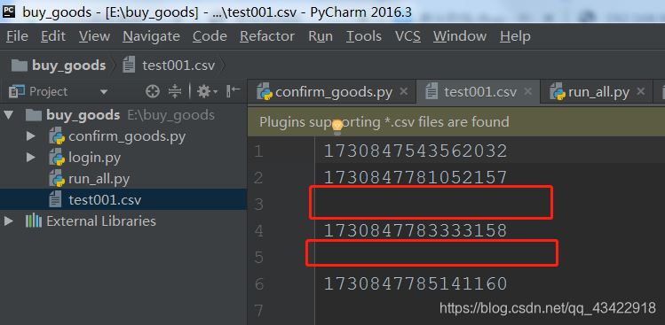Open the Refactor menu

point(267,36)
